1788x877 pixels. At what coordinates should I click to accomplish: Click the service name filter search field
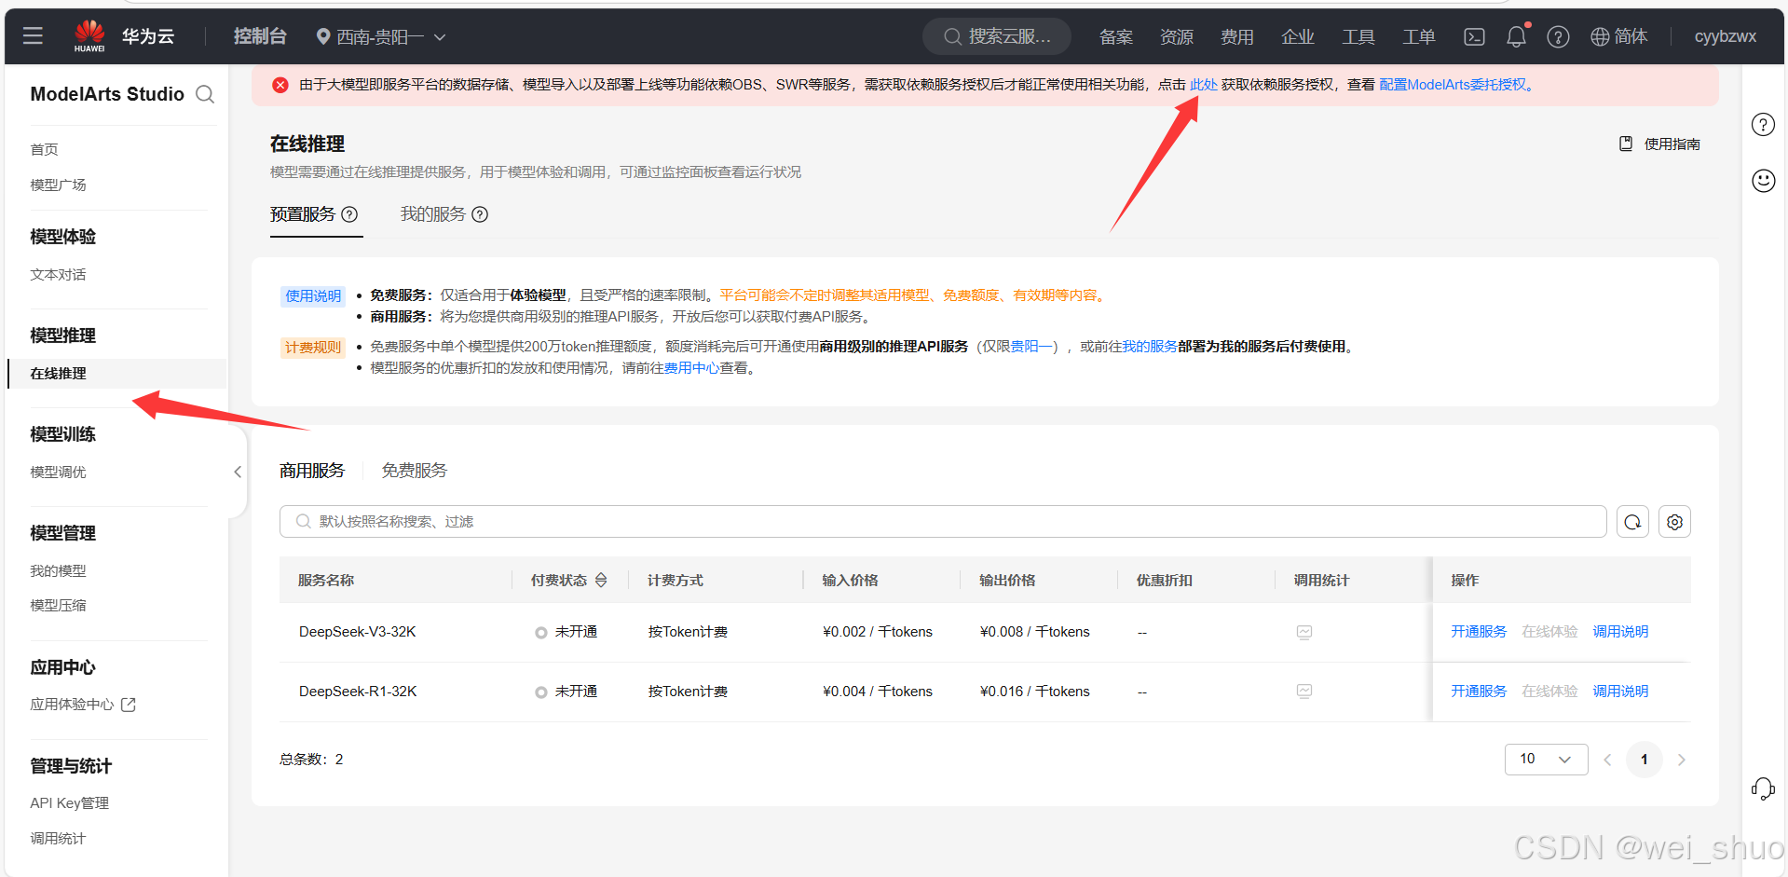(x=943, y=522)
